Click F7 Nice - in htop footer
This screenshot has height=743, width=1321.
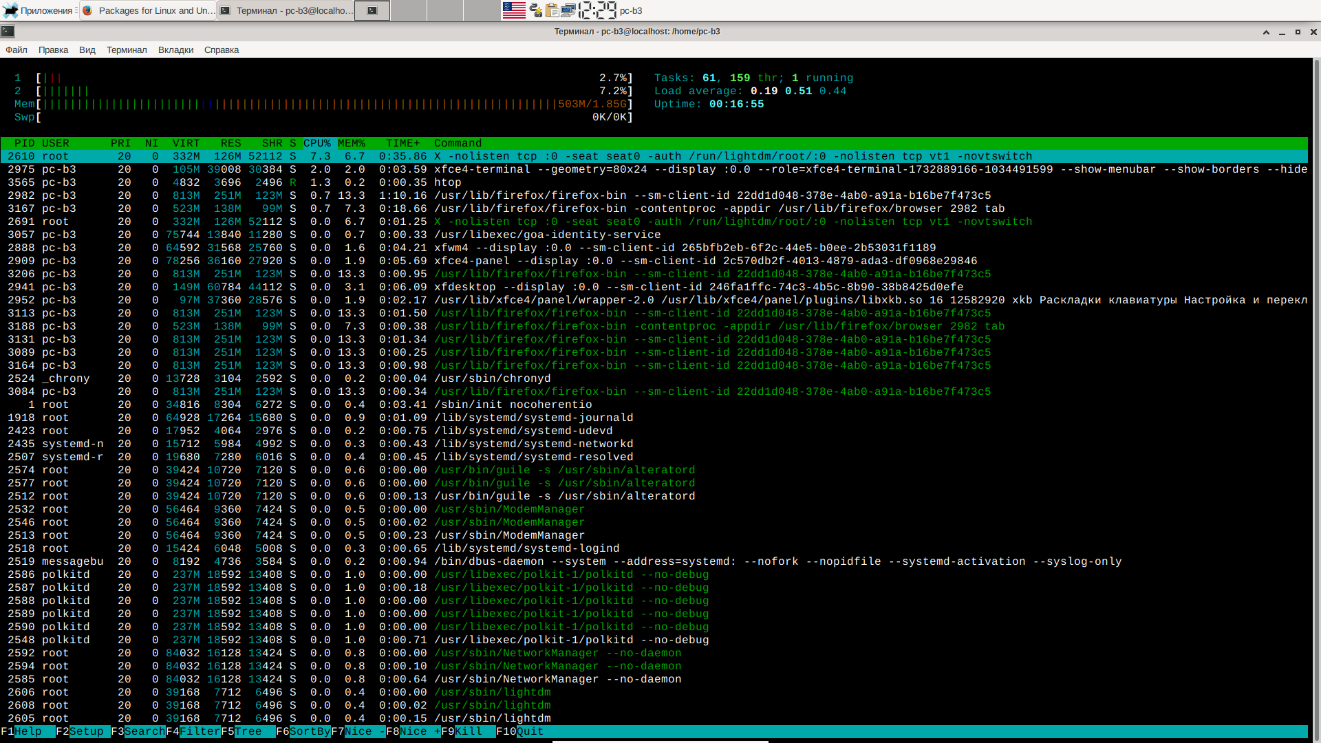point(358,731)
